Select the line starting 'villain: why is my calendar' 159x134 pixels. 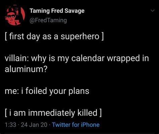(77, 59)
